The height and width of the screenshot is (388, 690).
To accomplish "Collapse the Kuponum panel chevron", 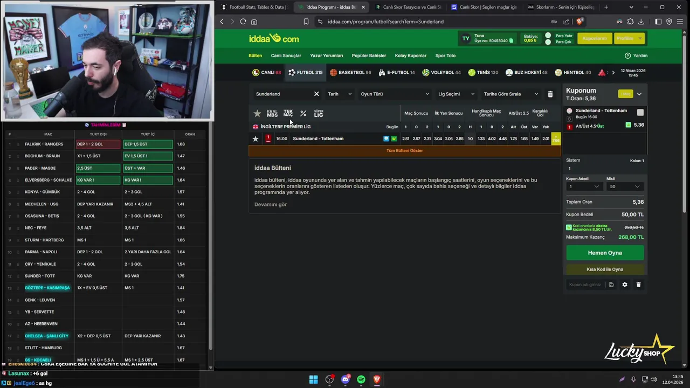I will click(x=639, y=94).
